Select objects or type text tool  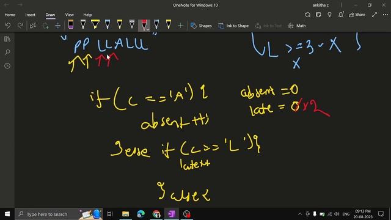click(33, 26)
